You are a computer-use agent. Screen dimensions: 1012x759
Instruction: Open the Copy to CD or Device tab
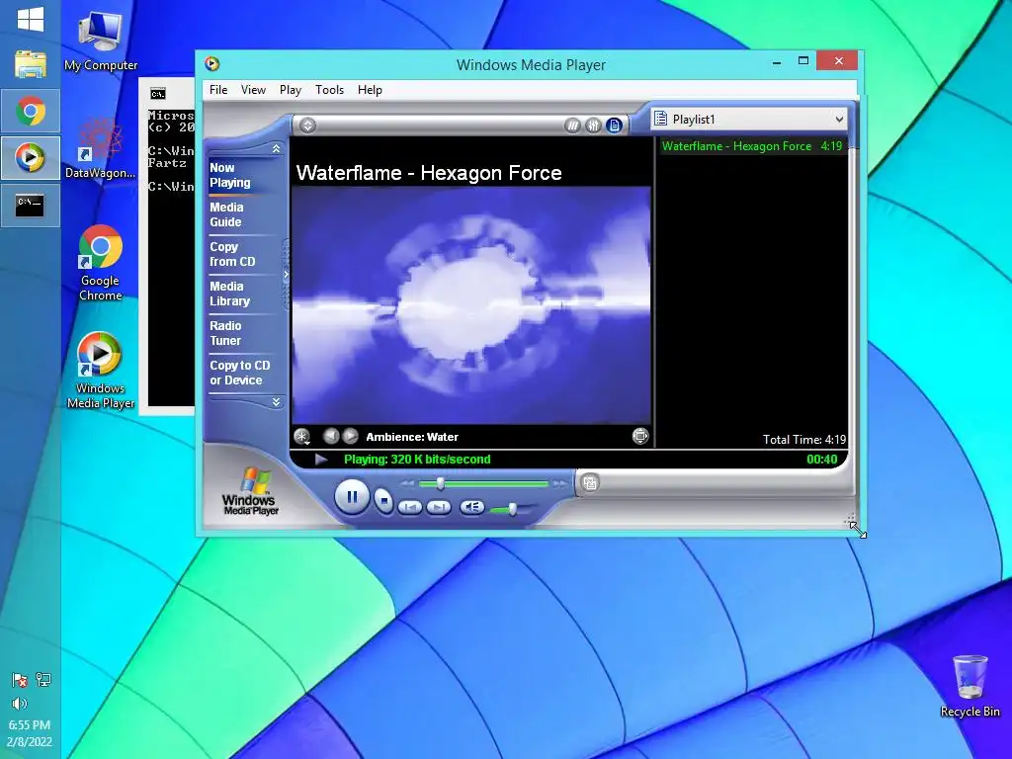[239, 373]
